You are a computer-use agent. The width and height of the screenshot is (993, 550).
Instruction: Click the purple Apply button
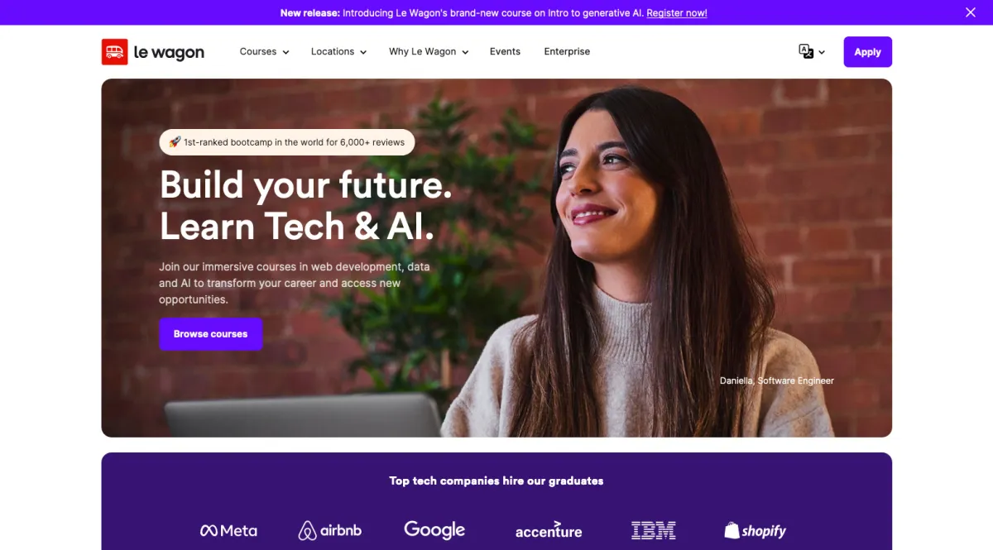[x=867, y=51]
